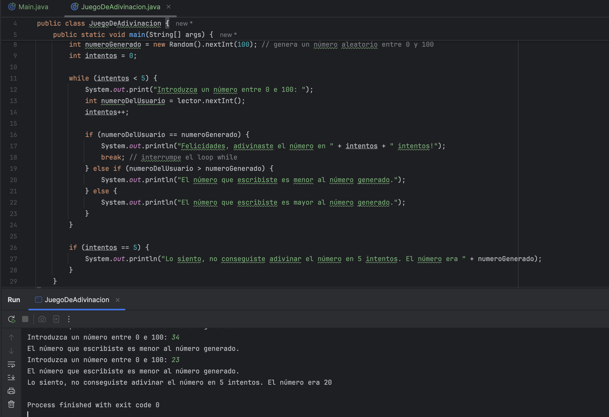
Task: Click the sticky 'main' method header line
Action: pyautogui.click(x=133, y=35)
